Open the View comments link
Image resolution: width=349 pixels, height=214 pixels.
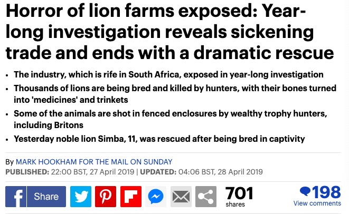click(x=317, y=203)
